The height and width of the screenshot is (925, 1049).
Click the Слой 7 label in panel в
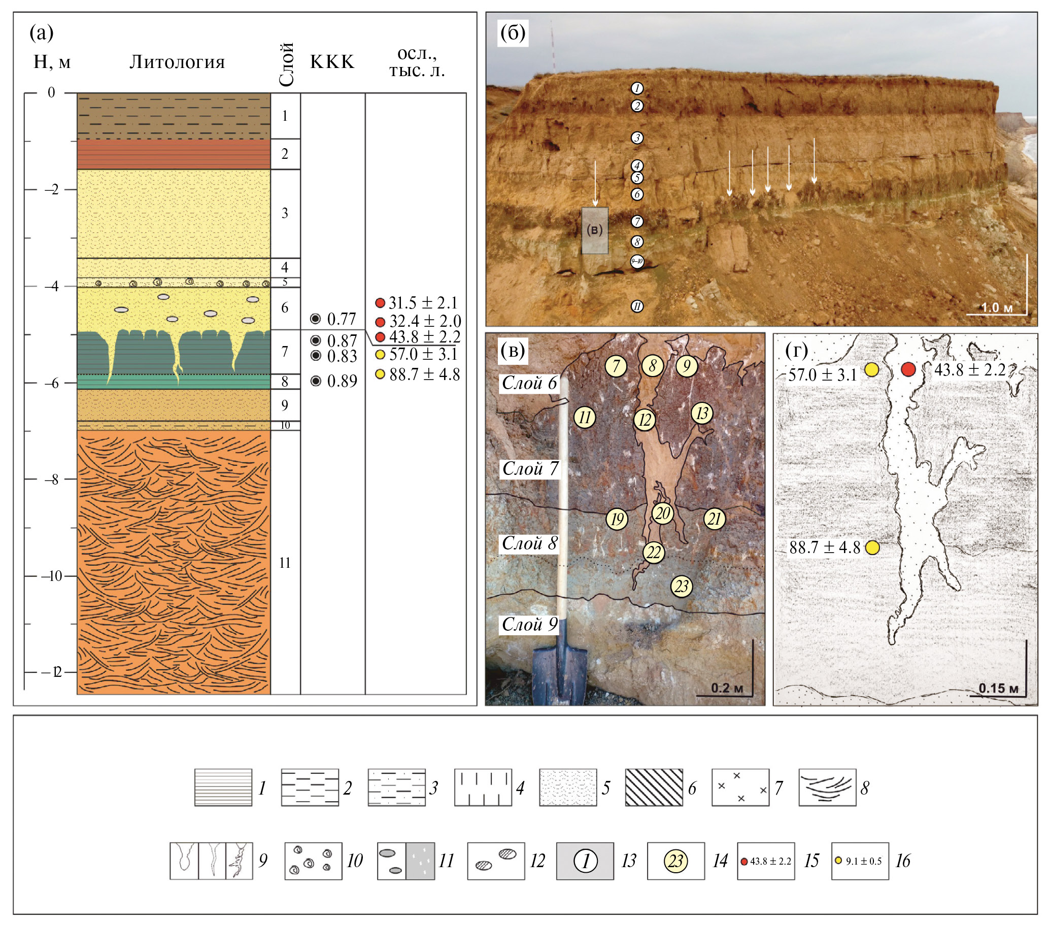[530, 468]
